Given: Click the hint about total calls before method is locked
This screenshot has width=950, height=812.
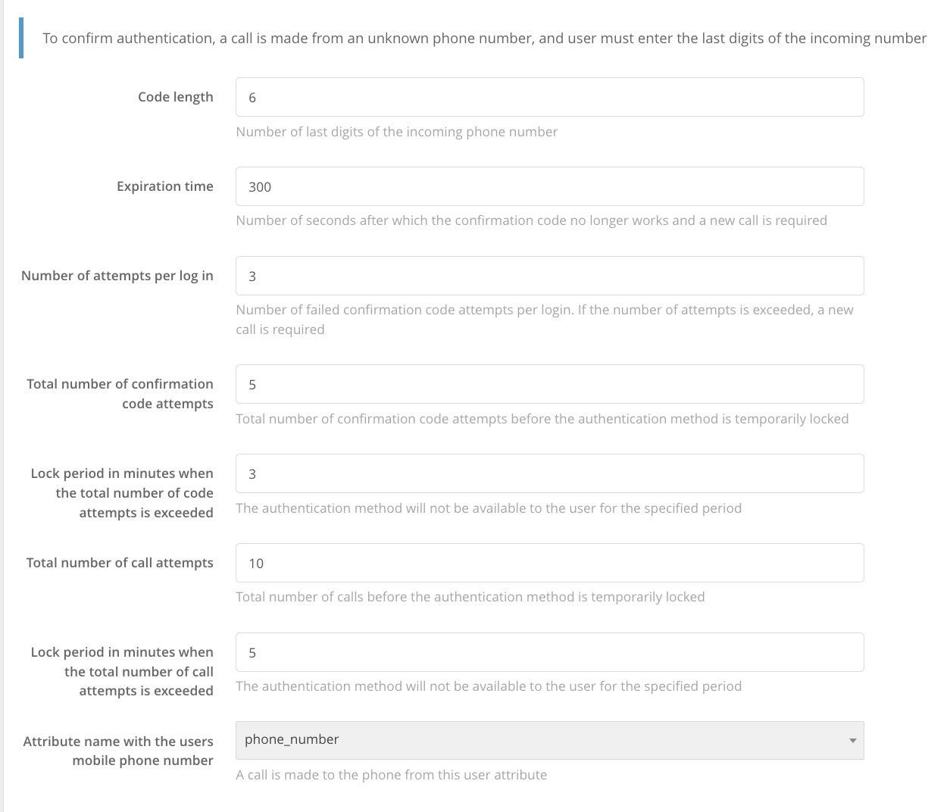Looking at the screenshot, I should pyautogui.click(x=470, y=597).
